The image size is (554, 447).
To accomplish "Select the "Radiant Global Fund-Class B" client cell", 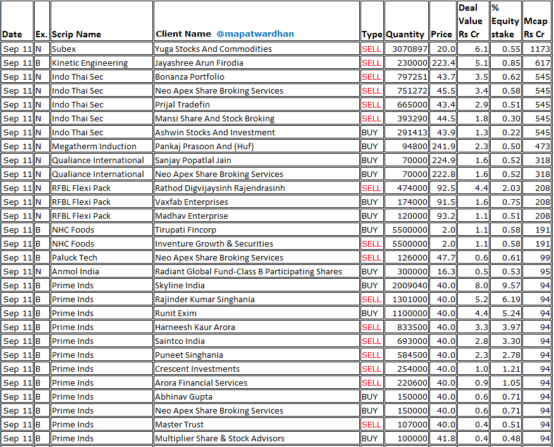I will (x=257, y=272).
